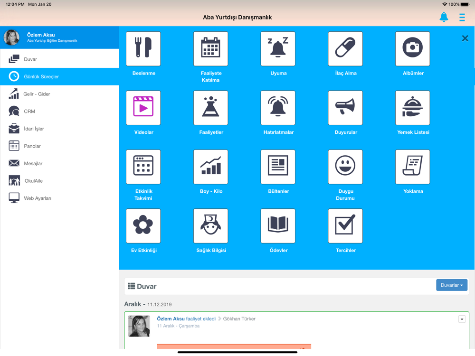This screenshot has width=475, height=356.
Task: Open Faaliyete Katılma calendar tile
Action: coord(210,49)
